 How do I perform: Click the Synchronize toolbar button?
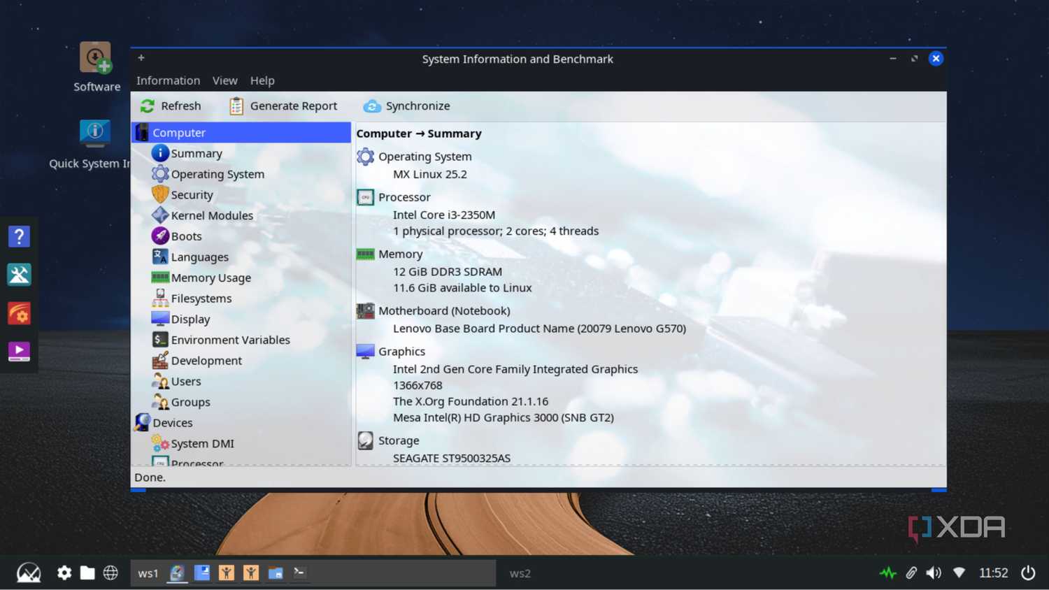(x=406, y=106)
